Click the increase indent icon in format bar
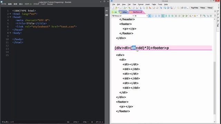Image resolution: width=221 pixels, height=124 pixels. [x=186, y=16]
